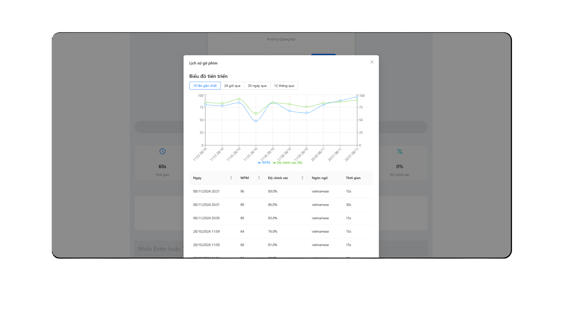Click the lowest WPM point on chart
The width and height of the screenshot is (563, 316).
[256, 121]
